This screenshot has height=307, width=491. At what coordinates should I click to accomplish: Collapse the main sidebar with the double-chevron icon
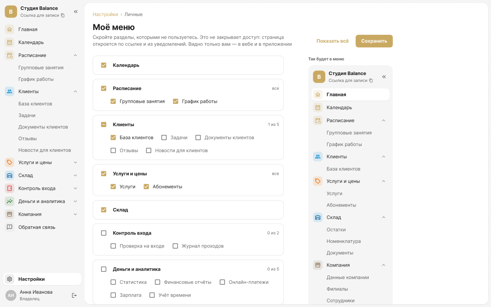(76, 12)
